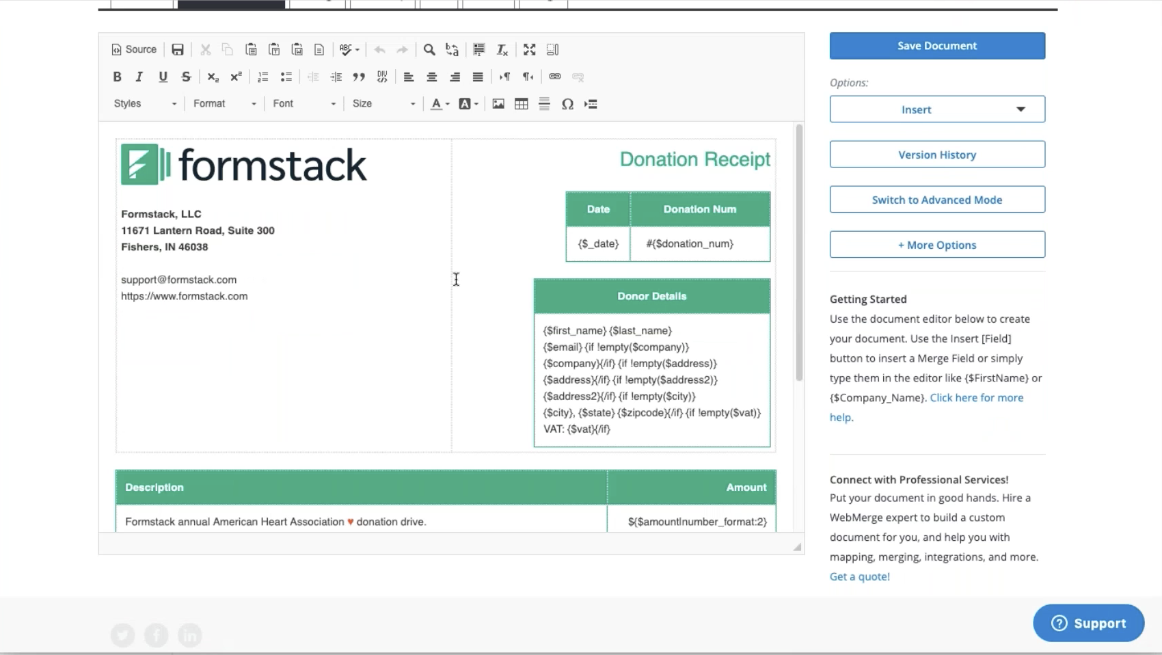Screen dimensions: 1162x655
Task: Insert a bulleted list
Action: [x=286, y=77]
